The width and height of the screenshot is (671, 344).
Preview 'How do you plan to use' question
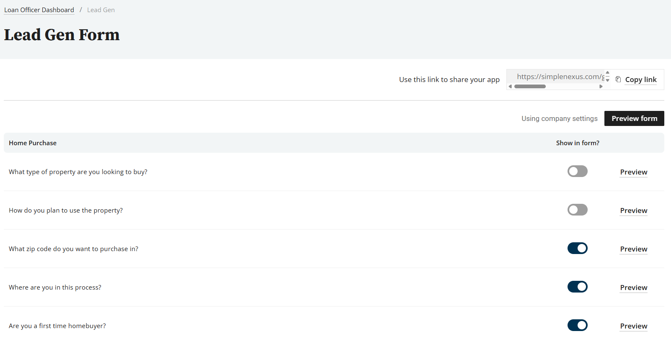633,211
